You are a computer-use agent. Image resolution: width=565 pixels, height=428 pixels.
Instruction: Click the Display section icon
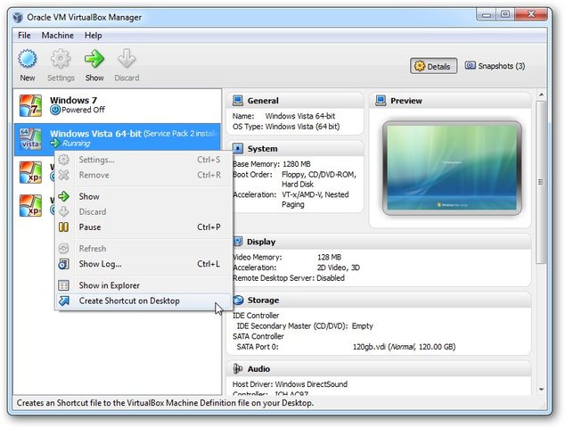(x=238, y=242)
